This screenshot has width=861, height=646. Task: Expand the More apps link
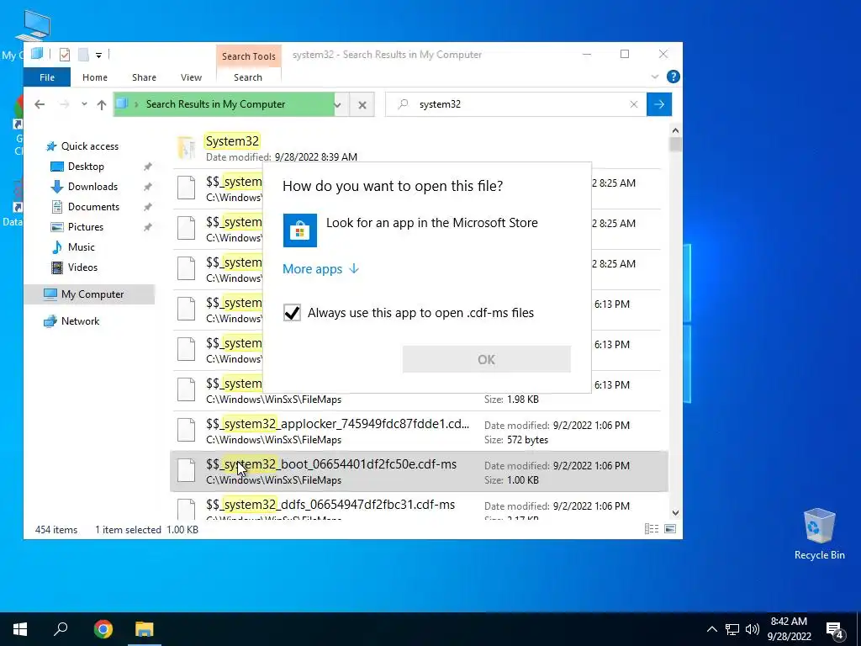click(x=320, y=268)
